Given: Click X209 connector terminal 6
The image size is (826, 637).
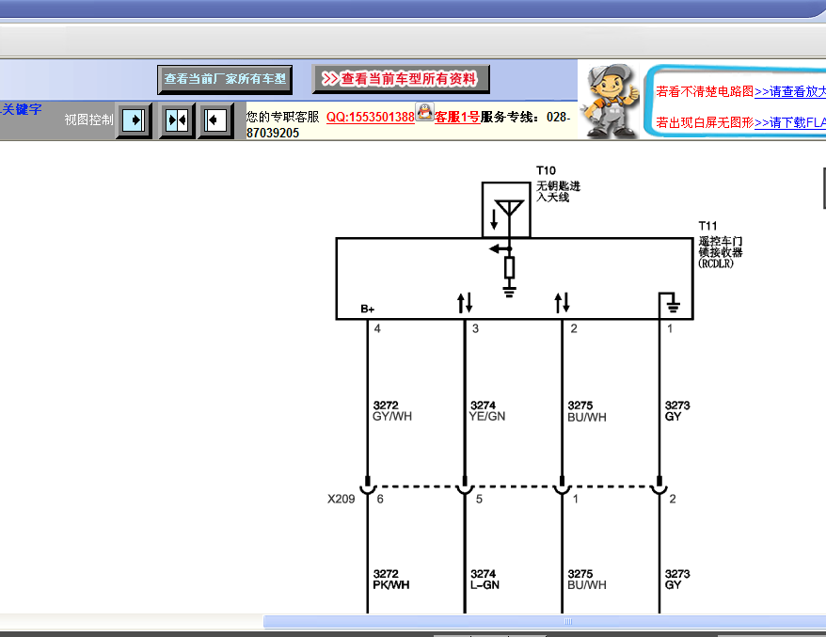Looking at the screenshot, I should tap(368, 486).
